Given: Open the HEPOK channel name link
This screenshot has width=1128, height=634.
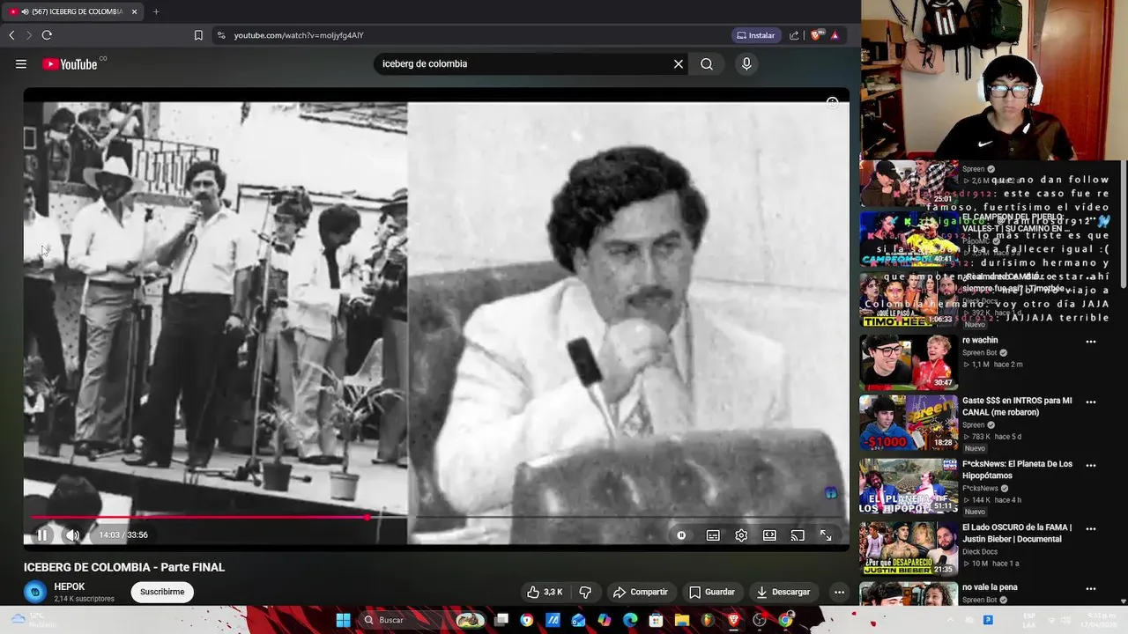Looking at the screenshot, I should 70,586.
